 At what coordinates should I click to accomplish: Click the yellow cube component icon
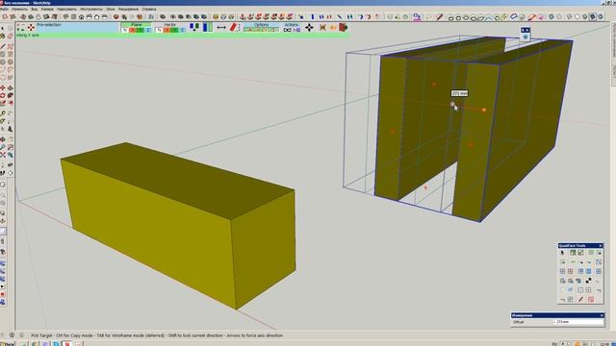(216, 17)
